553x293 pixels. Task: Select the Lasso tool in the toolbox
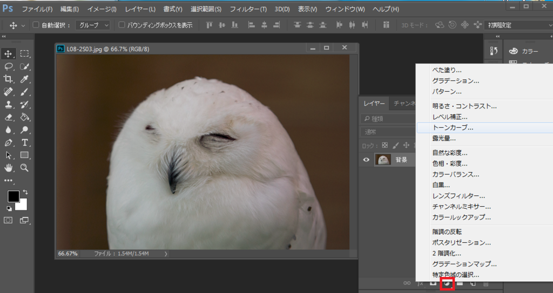click(9, 66)
